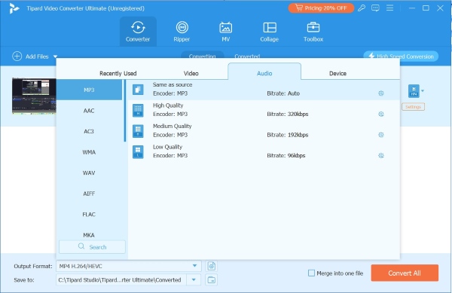Switch to the Converting tab
The width and height of the screenshot is (452, 293).
[202, 55]
